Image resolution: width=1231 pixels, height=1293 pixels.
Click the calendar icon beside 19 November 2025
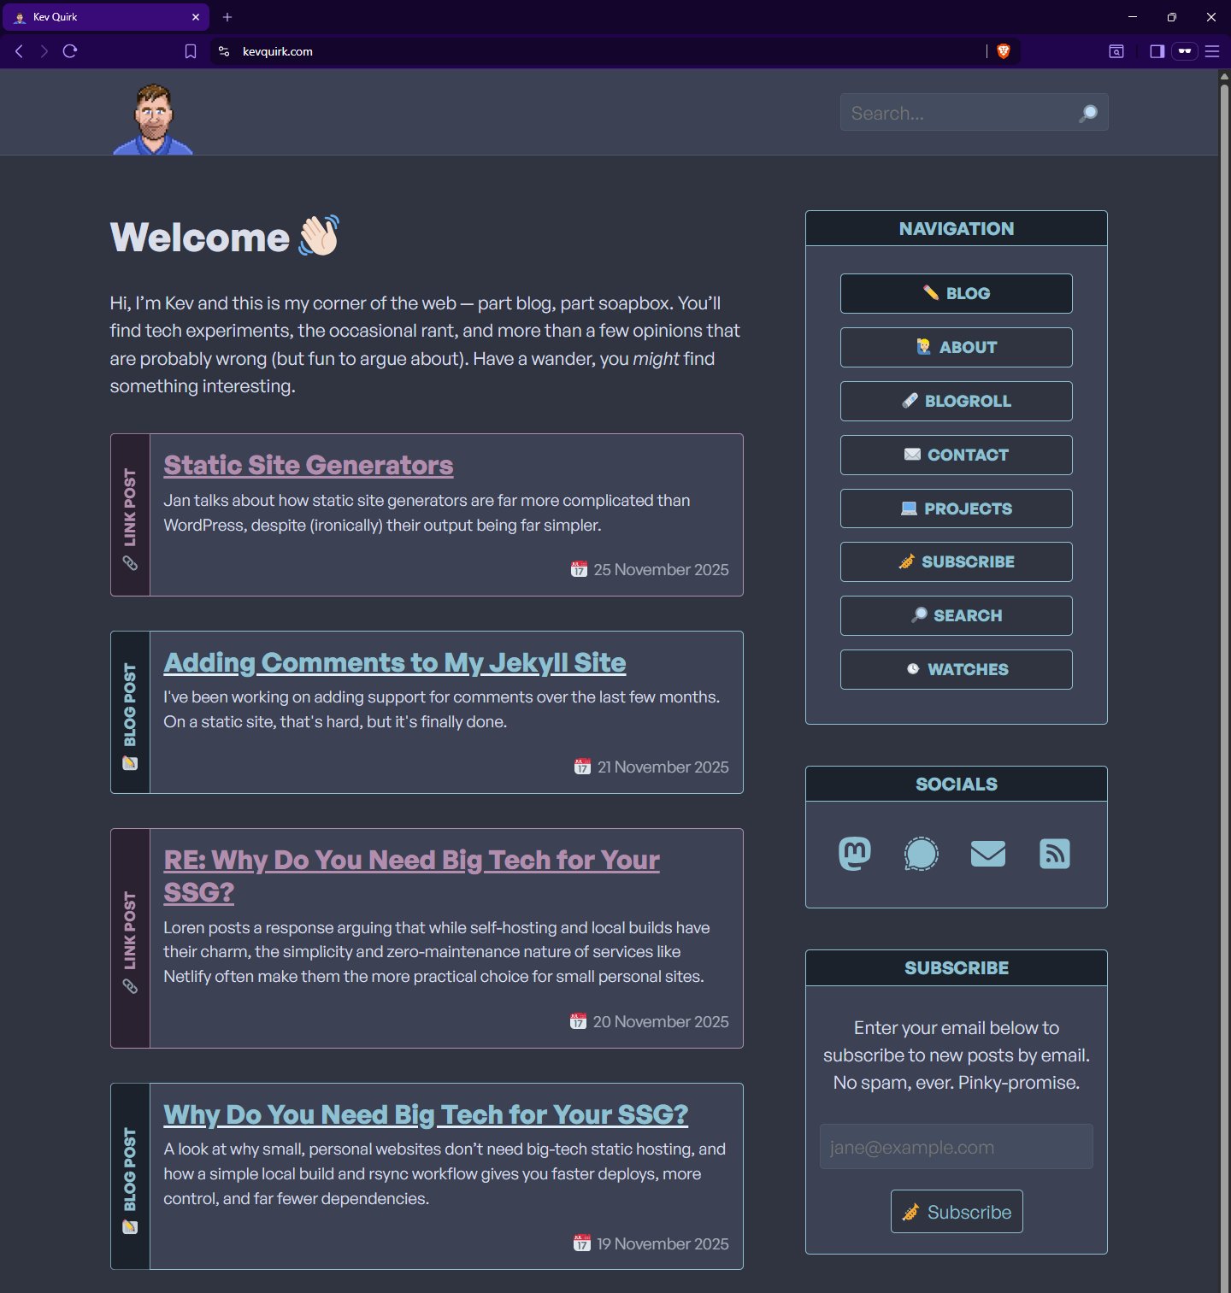tap(582, 1243)
